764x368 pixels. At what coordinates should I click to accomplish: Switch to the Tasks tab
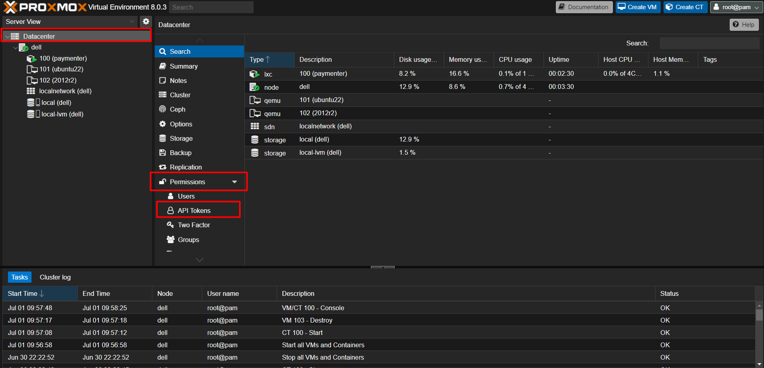tap(20, 277)
